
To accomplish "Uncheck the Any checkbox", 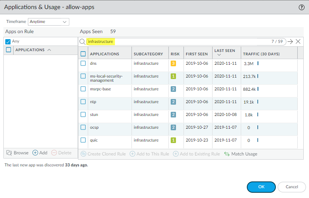I will click(x=8, y=41).
